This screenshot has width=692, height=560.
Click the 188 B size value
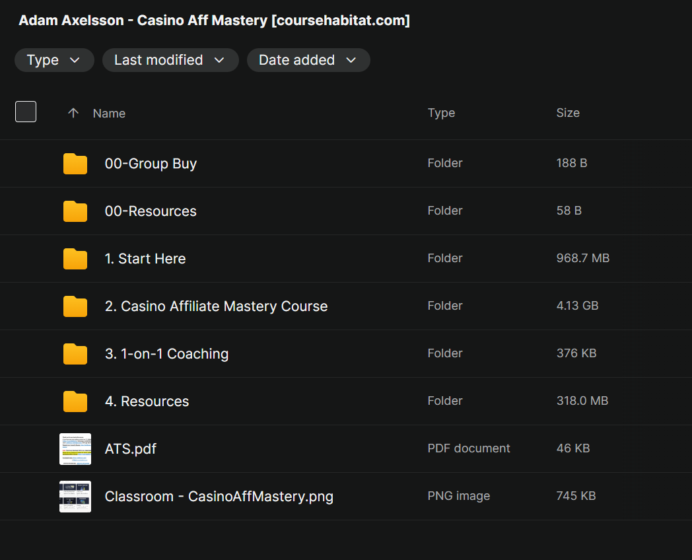point(572,163)
